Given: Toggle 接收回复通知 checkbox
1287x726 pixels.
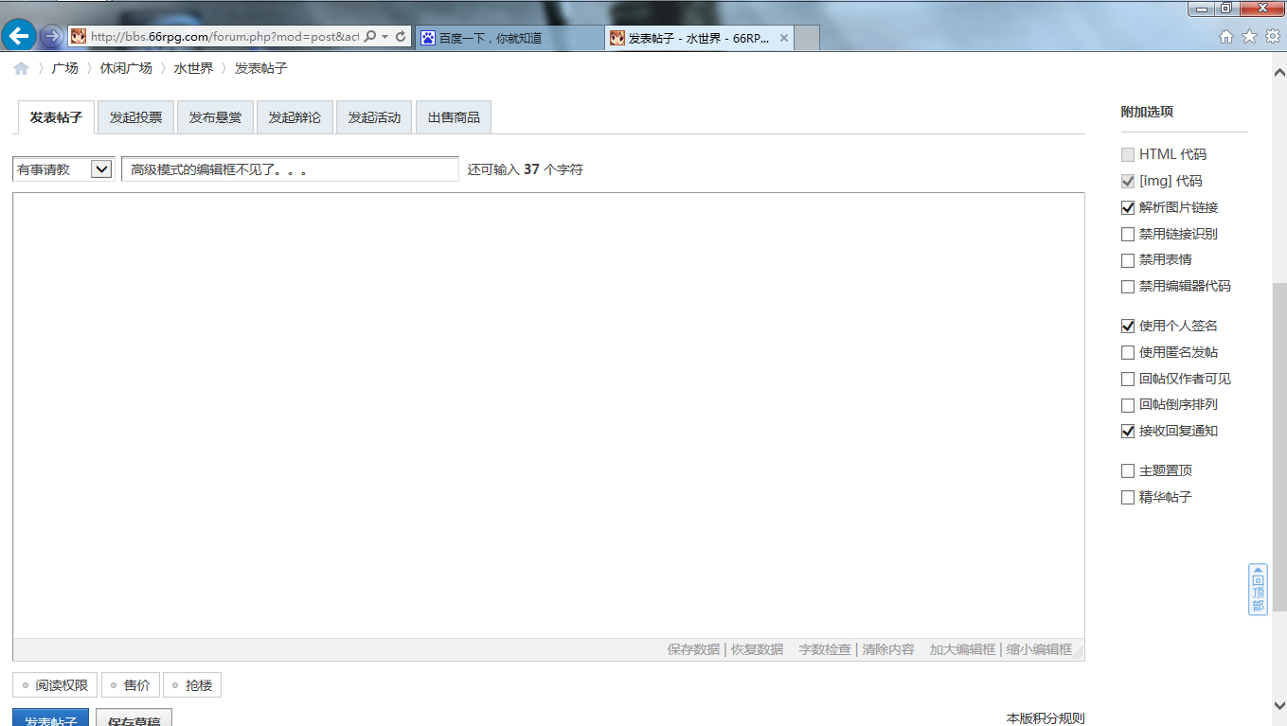Looking at the screenshot, I should tap(1127, 431).
